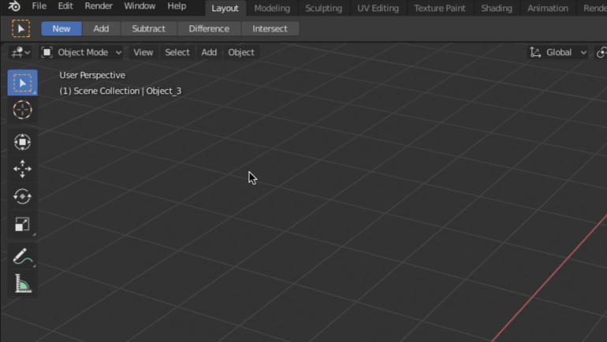Image resolution: width=607 pixels, height=342 pixels.
Task: Open the Render menu
Action: coord(99,6)
